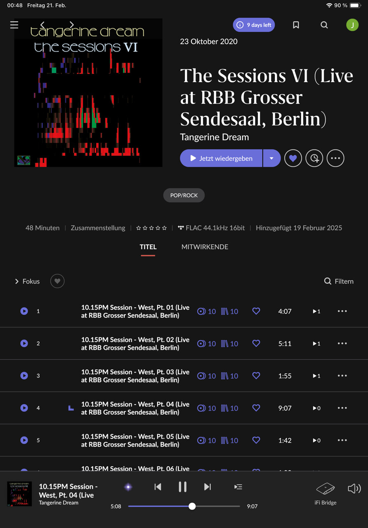368x528 pixels.
Task: Open now playing from the footer thumbnail
Action: 19,494
